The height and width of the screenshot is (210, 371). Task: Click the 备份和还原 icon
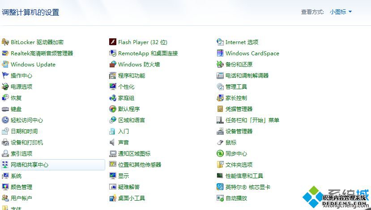pyautogui.click(x=220, y=64)
